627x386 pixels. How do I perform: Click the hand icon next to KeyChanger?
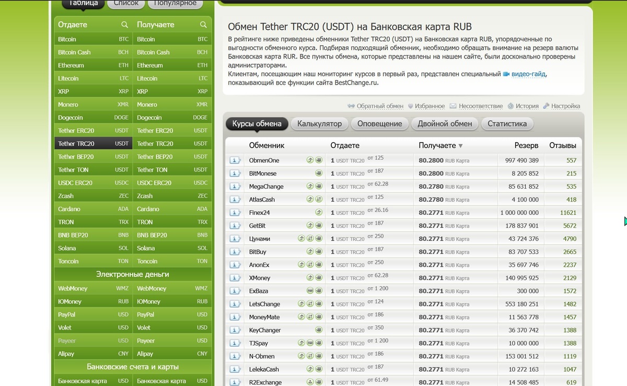pos(319,330)
